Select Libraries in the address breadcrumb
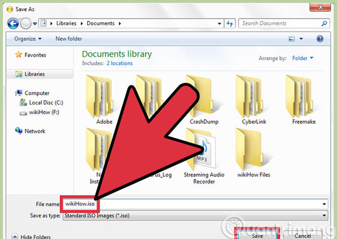The width and height of the screenshot is (337, 239). click(x=66, y=23)
